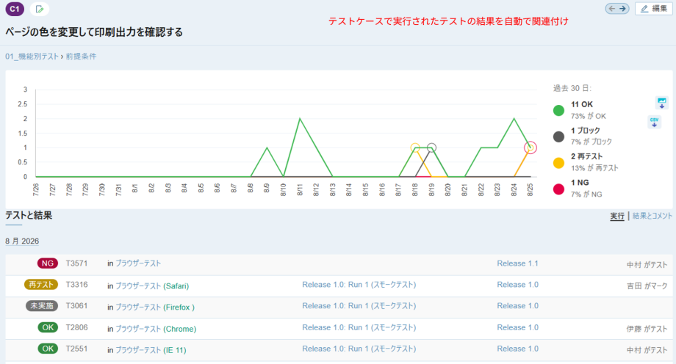Click the 中村 がテスト text in the T2551 row

click(x=647, y=350)
